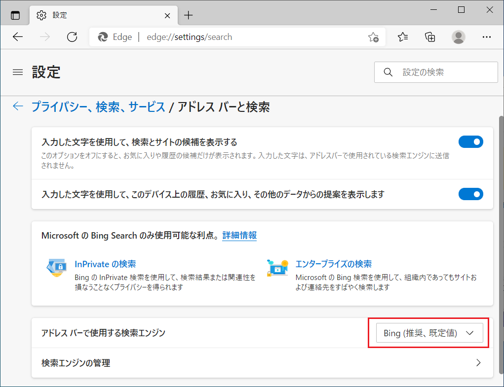The height and width of the screenshot is (387, 504).
Task: Click the blue back arrow beside breadcrumb
Action: tap(18, 106)
